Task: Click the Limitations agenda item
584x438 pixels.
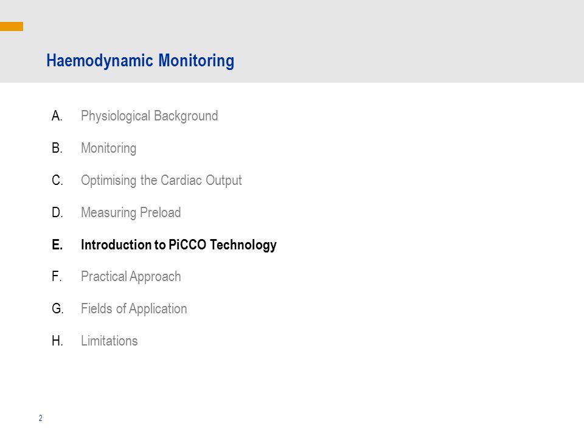Action: point(109,341)
